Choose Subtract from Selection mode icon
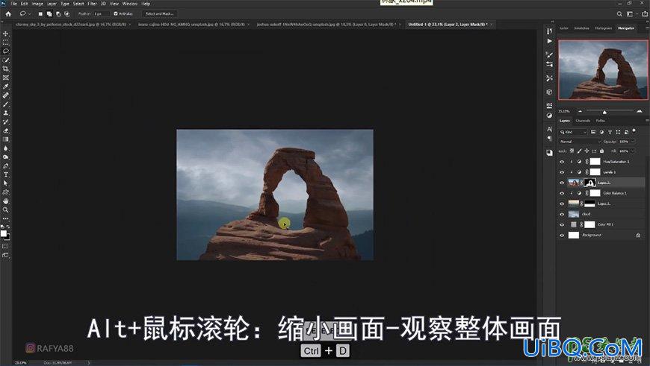The height and width of the screenshot is (366, 650). 58,13
